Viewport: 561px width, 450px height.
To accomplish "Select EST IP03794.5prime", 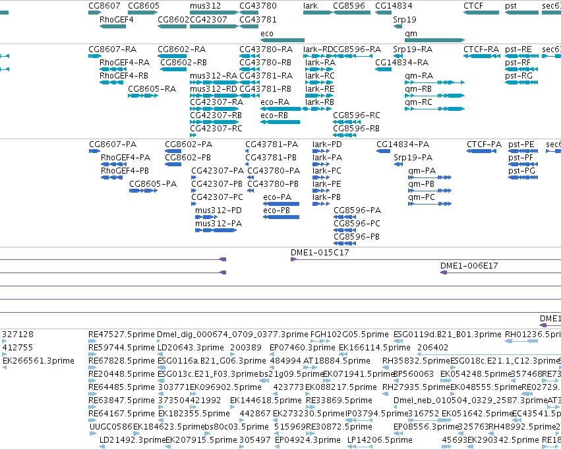I will (376, 414).
